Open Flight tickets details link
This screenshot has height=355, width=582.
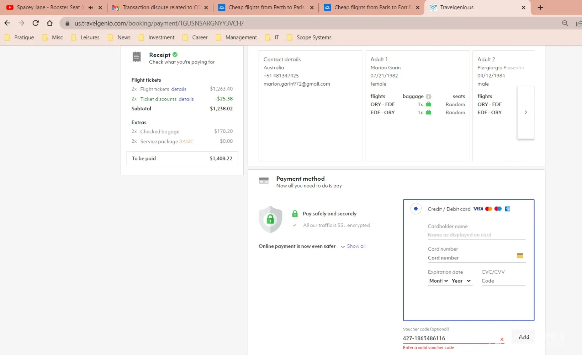click(179, 89)
